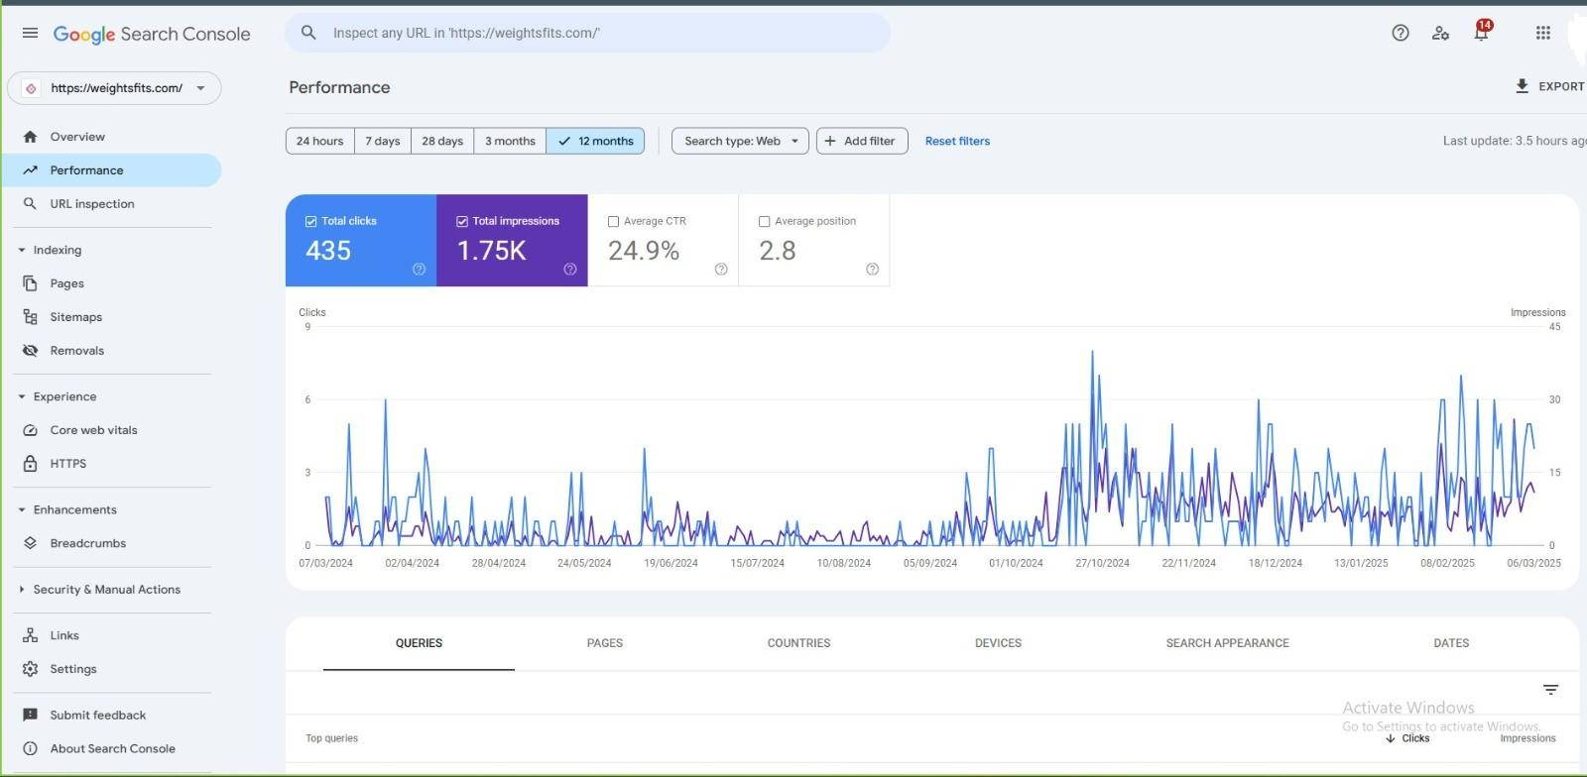The image size is (1587, 777).
Task: Click the filter rows icon above table
Action: pos(1550,690)
